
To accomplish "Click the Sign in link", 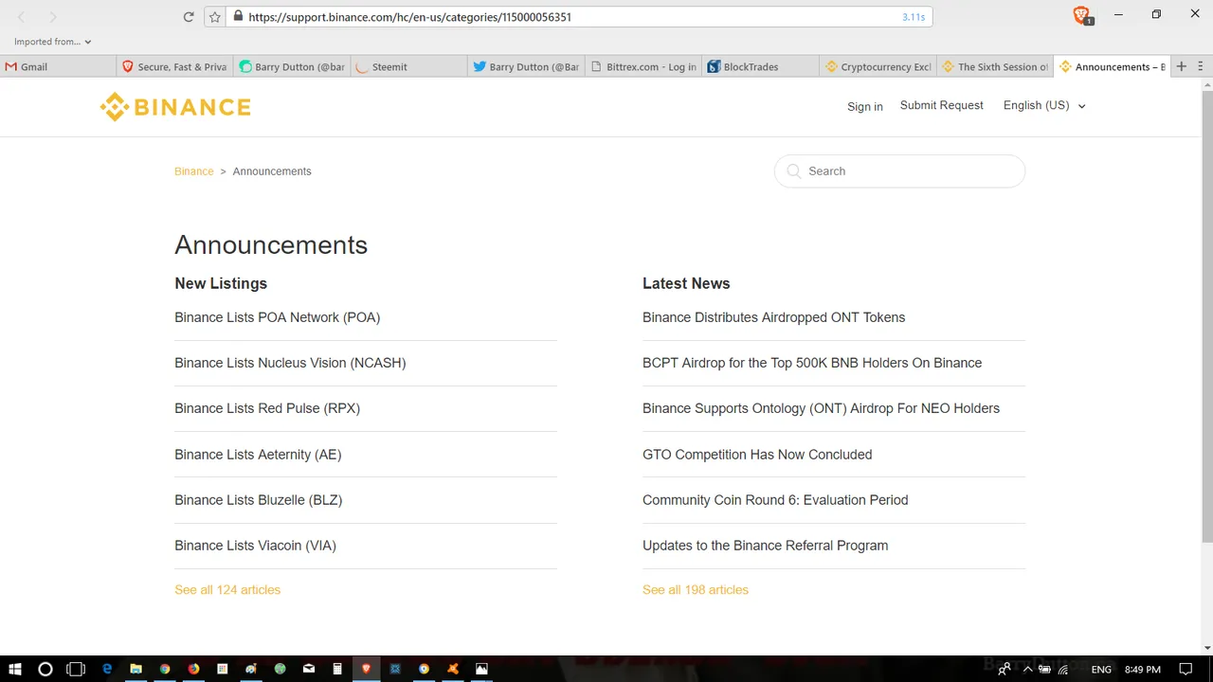I will coord(865,106).
